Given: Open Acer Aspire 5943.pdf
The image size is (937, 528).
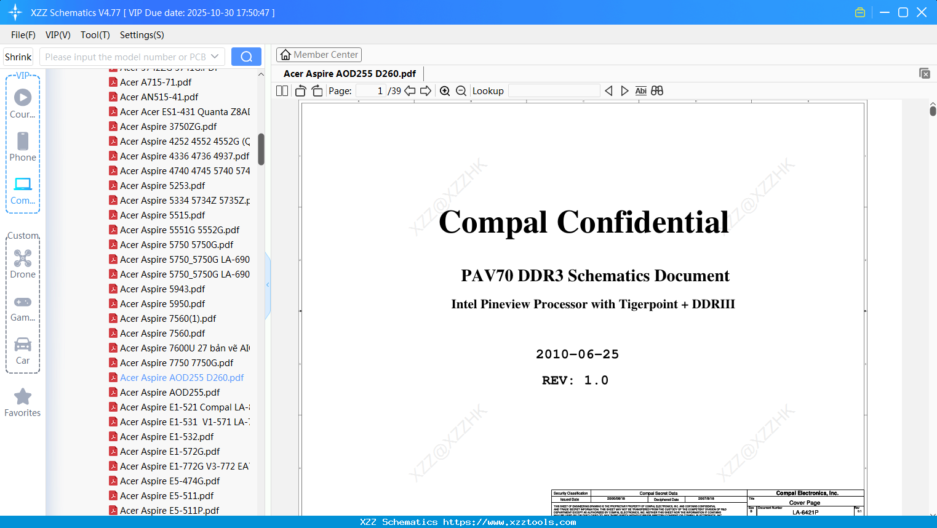Looking at the screenshot, I should 162,289.
